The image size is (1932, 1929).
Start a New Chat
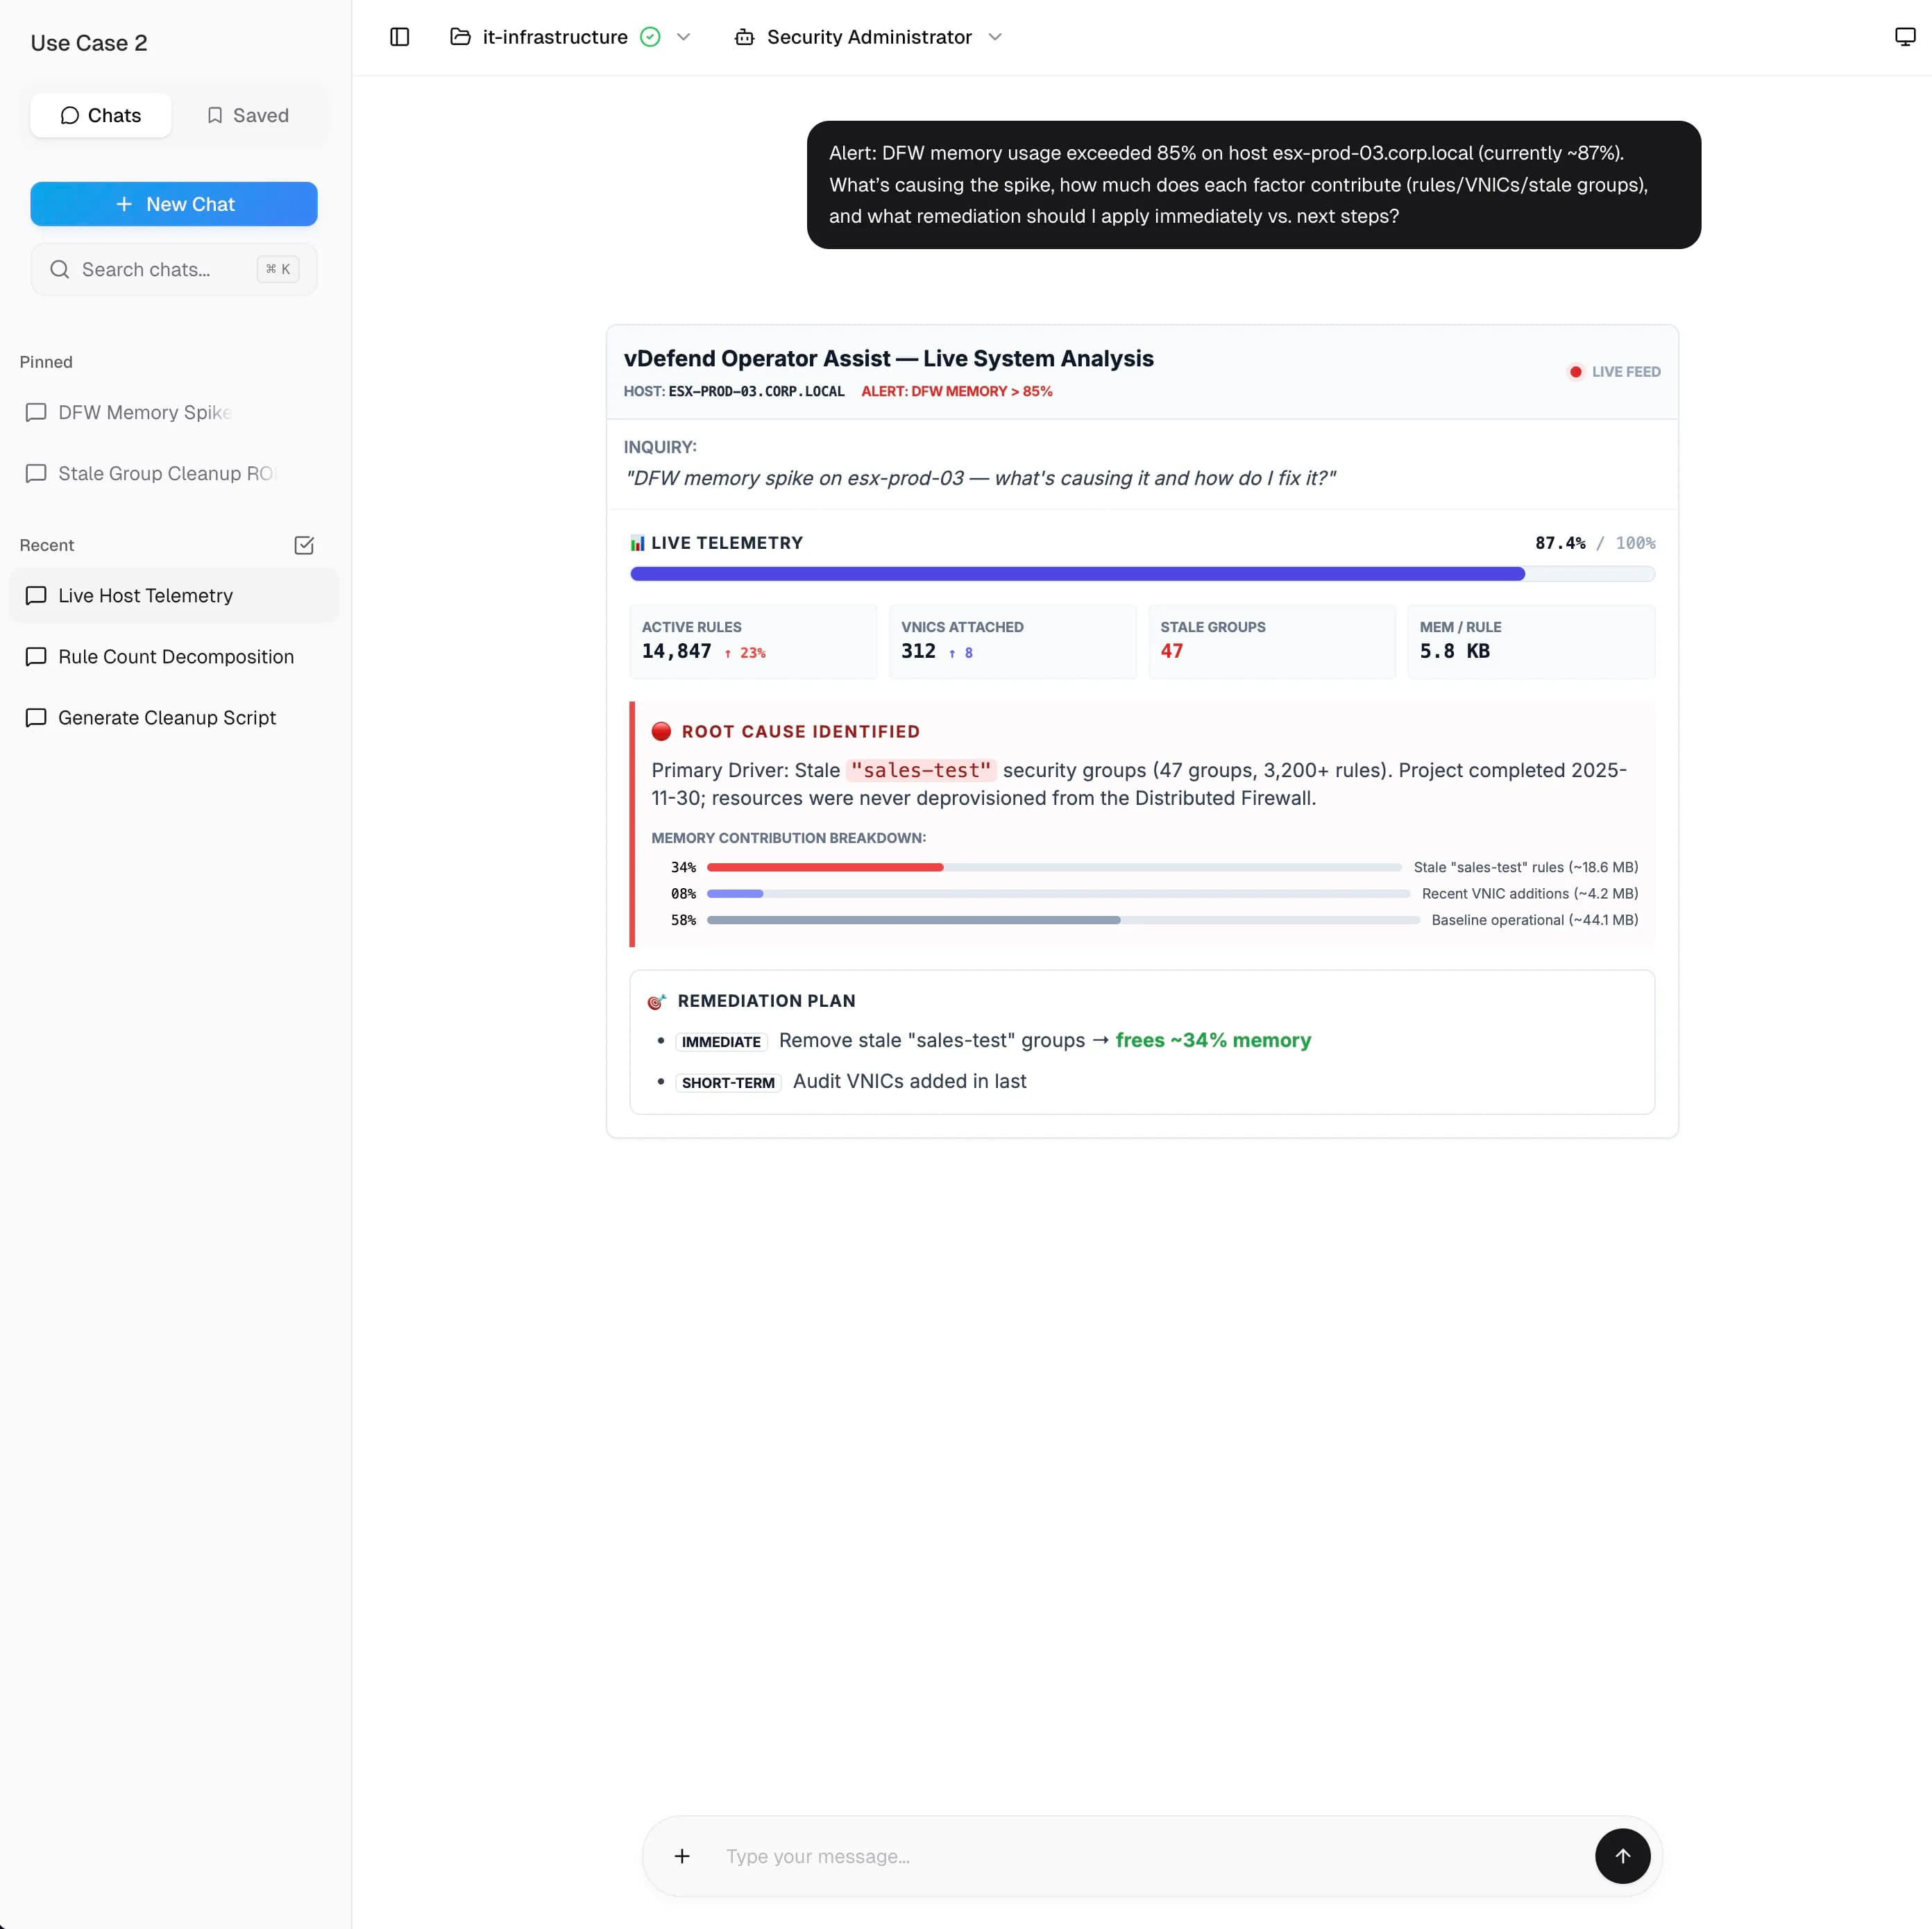point(174,204)
